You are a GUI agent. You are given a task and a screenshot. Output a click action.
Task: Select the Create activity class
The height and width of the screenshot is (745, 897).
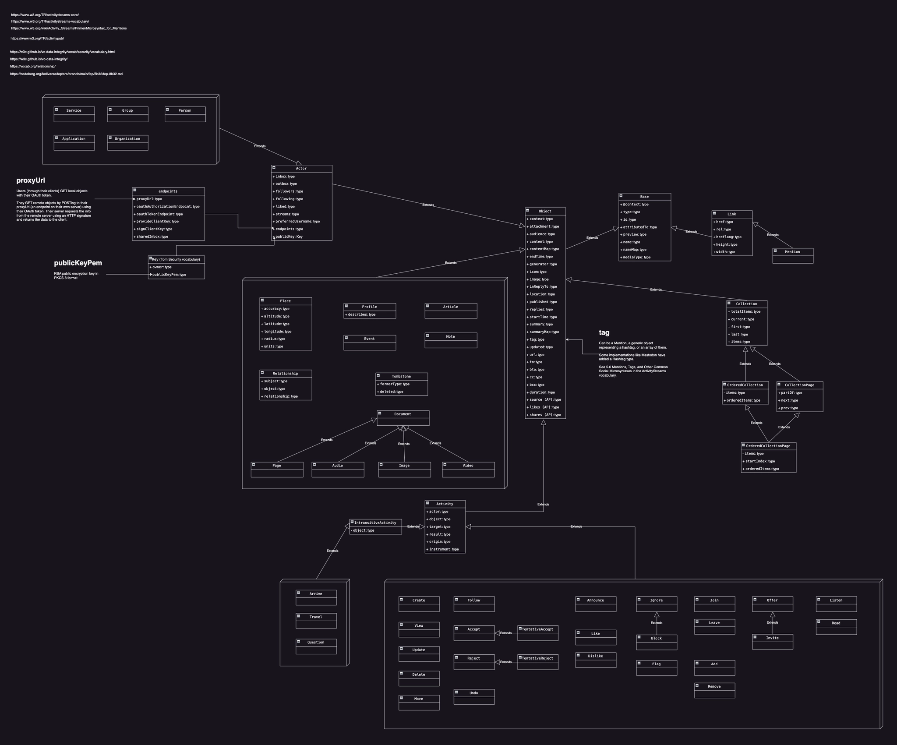pos(419,604)
